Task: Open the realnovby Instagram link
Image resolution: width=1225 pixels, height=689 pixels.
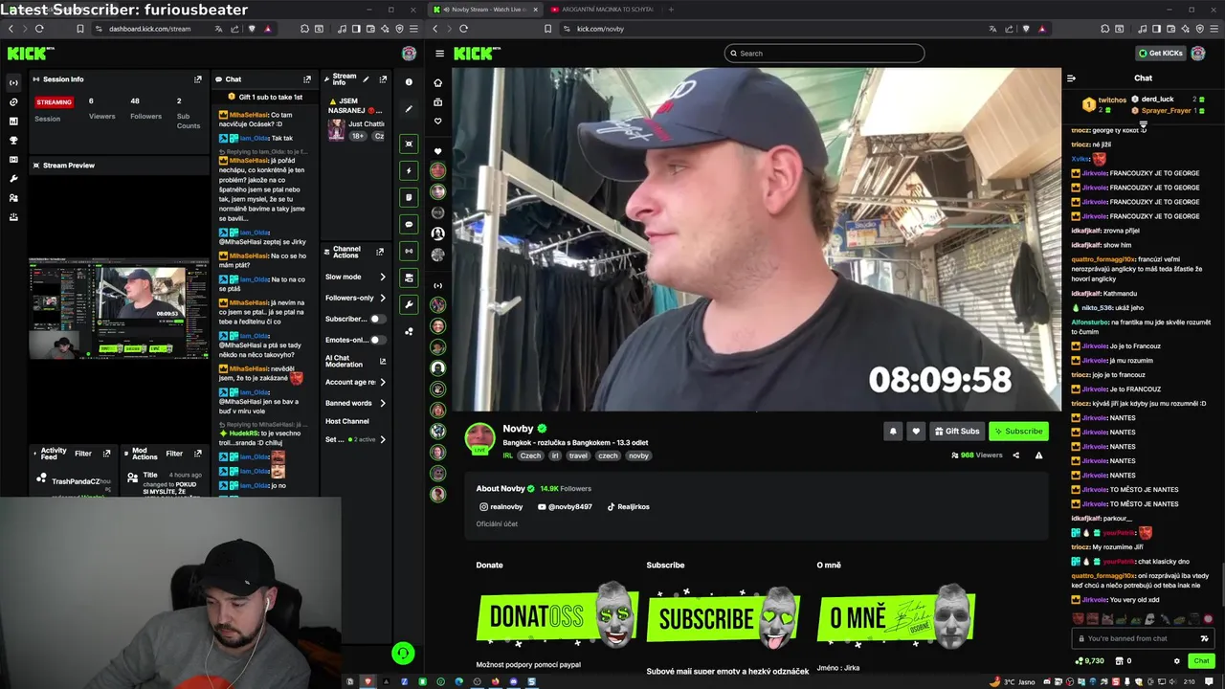Action: 501,507
